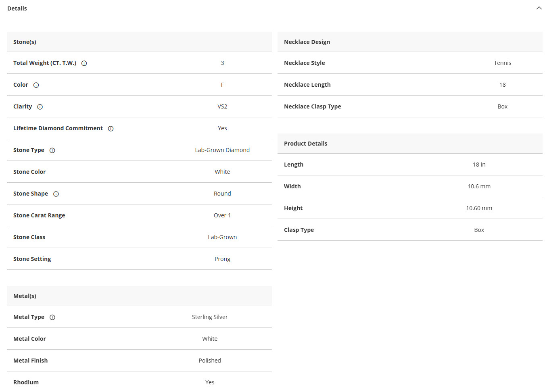Select the VS2 clarity value
Viewport: 549px width, 392px height.
pos(222,106)
